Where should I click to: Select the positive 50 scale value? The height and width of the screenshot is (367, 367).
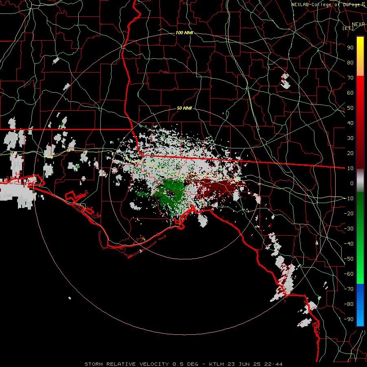350,108
